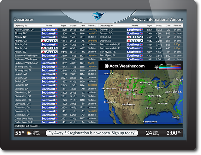Select the Greer, SC destination cell

105,60
